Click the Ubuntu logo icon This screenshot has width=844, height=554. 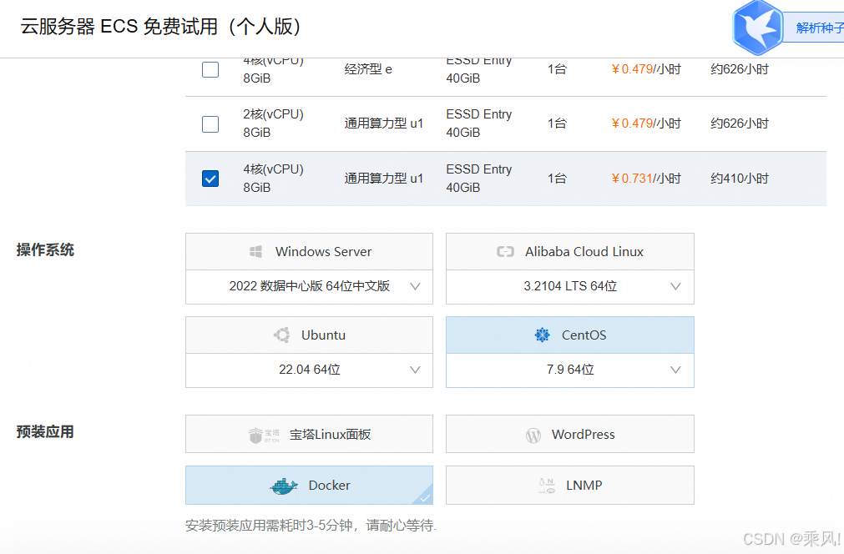281,335
